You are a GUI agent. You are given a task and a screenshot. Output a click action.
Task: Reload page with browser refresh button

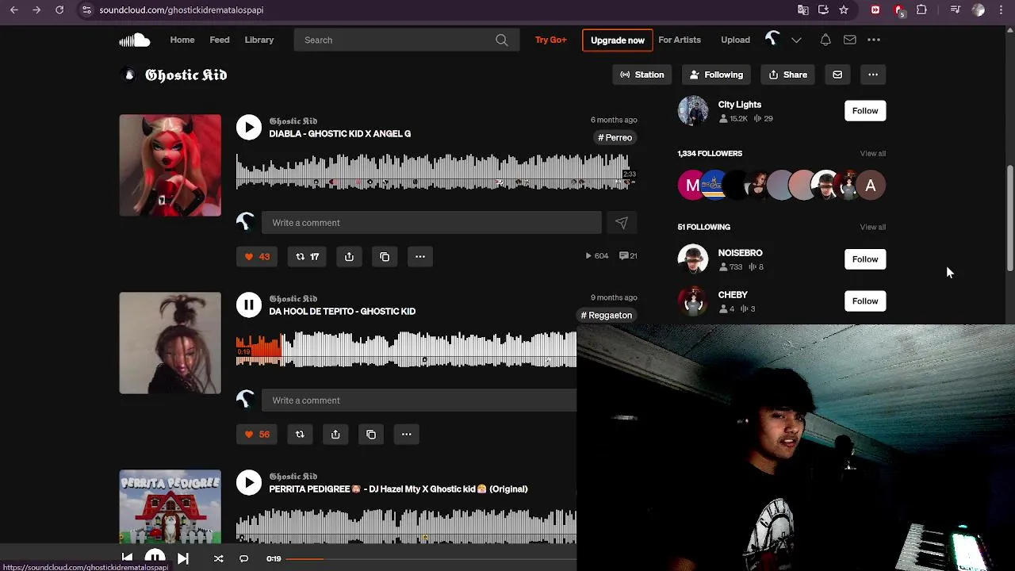pos(59,10)
